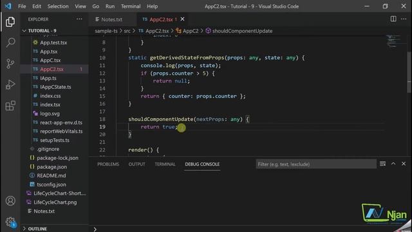The image size is (412, 232).
Task: Open IAppCState.ts in the explorer
Action: click(55, 87)
